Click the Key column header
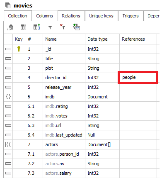 19,39
